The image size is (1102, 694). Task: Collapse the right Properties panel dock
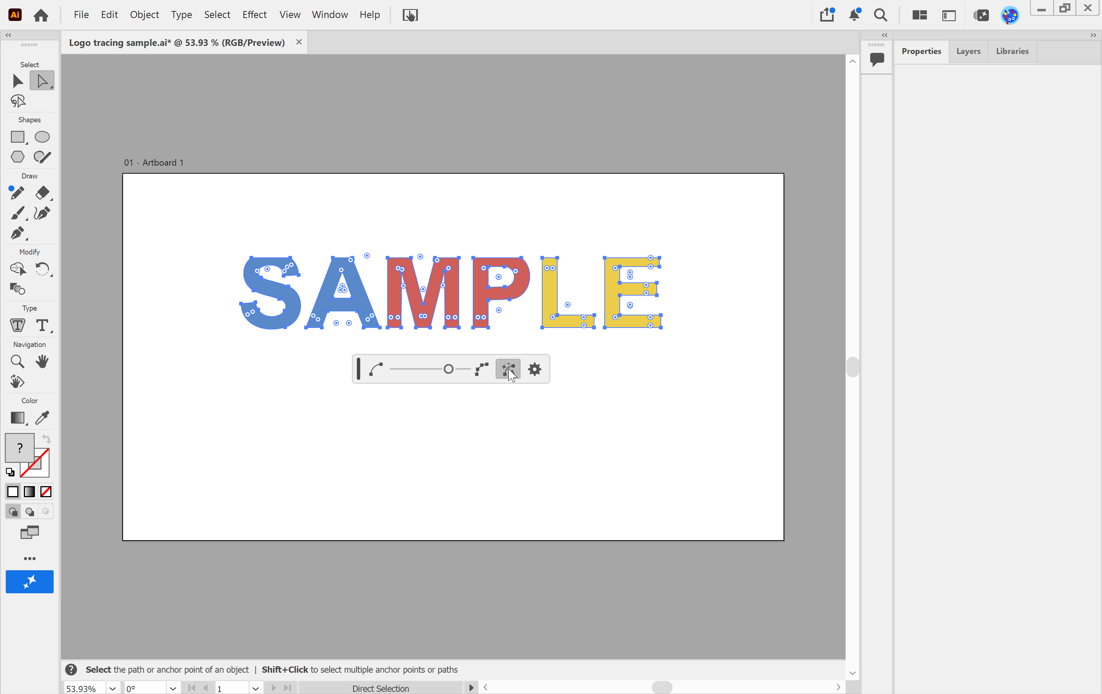click(x=1093, y=35)
